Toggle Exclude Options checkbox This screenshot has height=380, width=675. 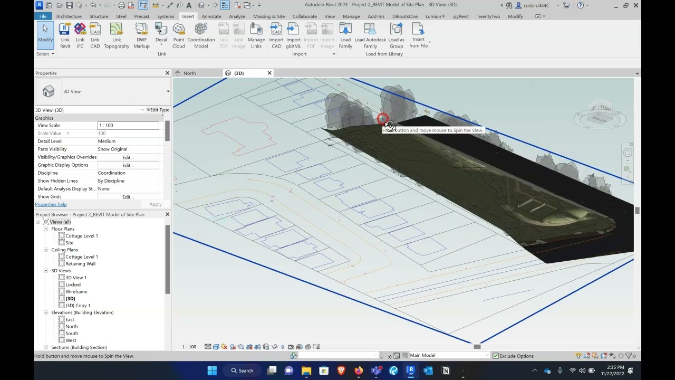495,356
